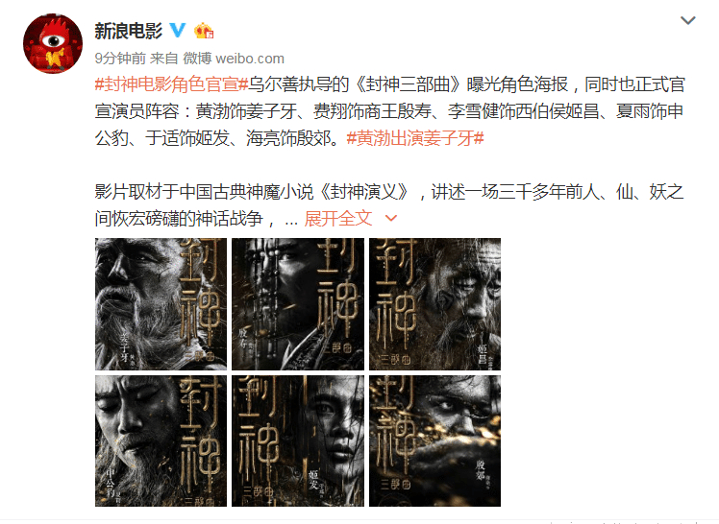Click the paragraph mentioning 《封神演义》
The image size is (719, 524).
coord(389,205)
